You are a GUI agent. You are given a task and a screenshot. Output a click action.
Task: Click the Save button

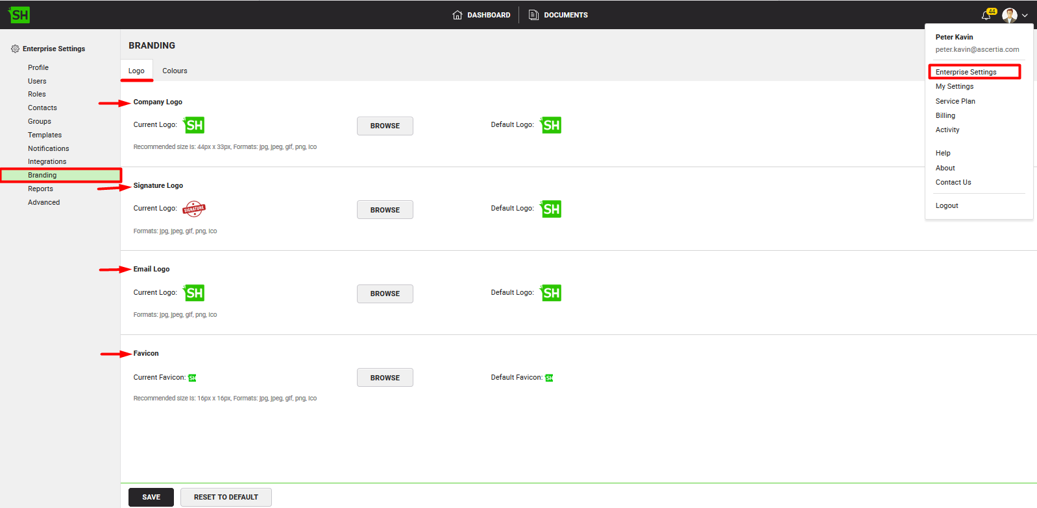point(151,497)
